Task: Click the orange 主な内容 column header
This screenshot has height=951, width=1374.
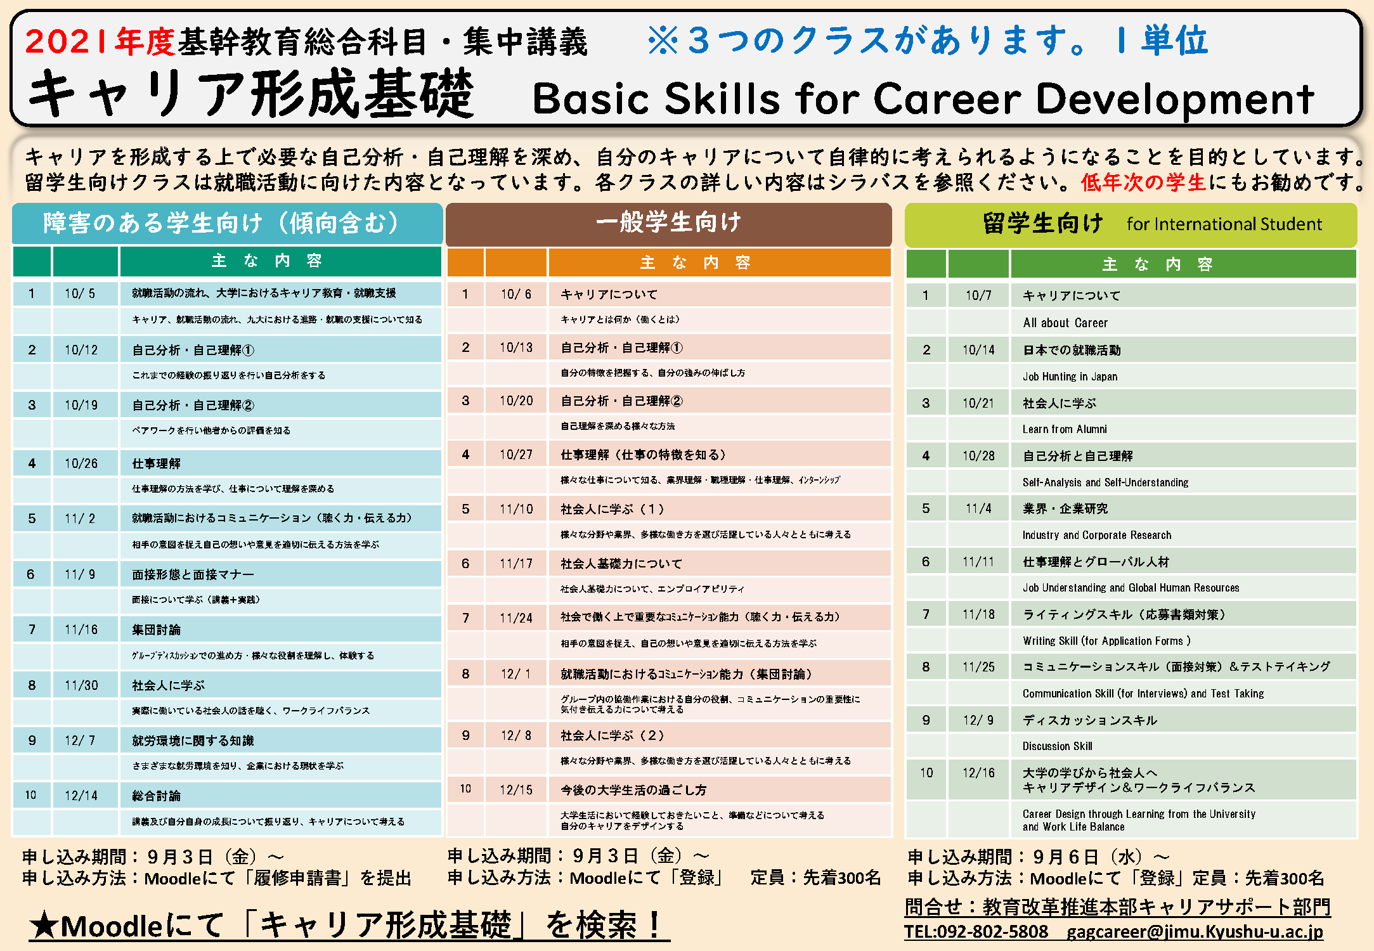Action: coord(695,262)
